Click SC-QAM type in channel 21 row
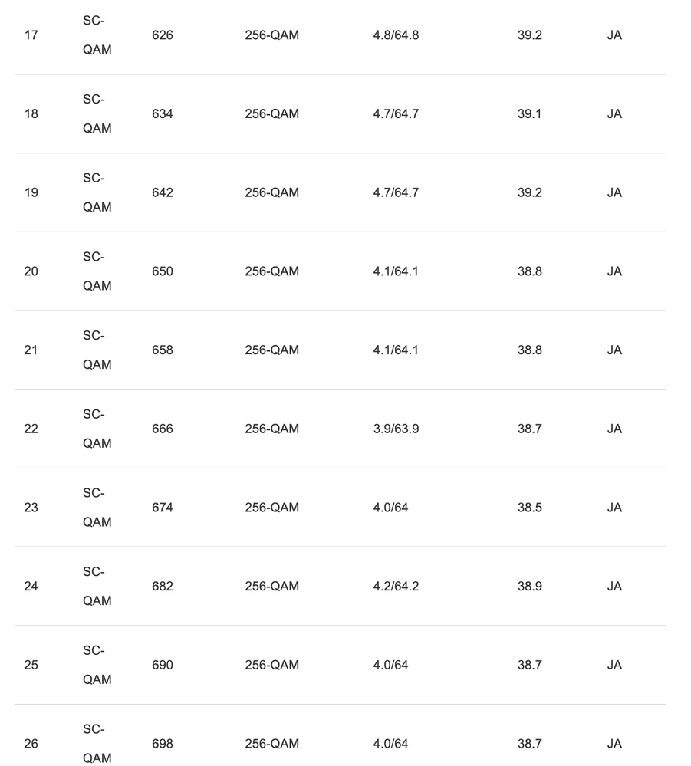The image size is (691, 766). pos(97,350)
